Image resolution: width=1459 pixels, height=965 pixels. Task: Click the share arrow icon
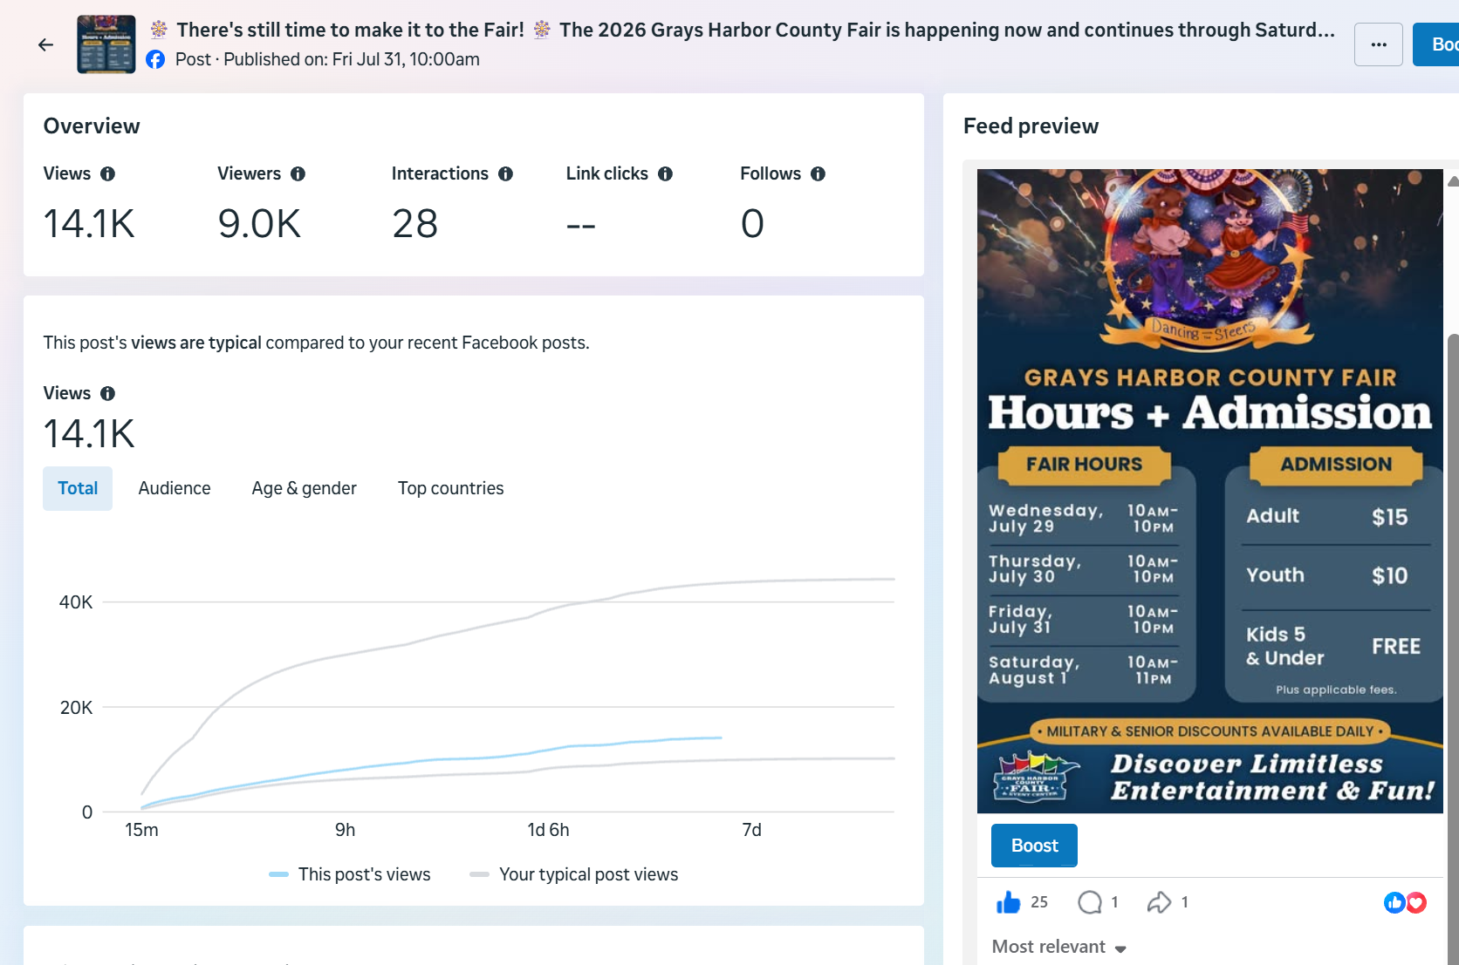coord(1159,902)
